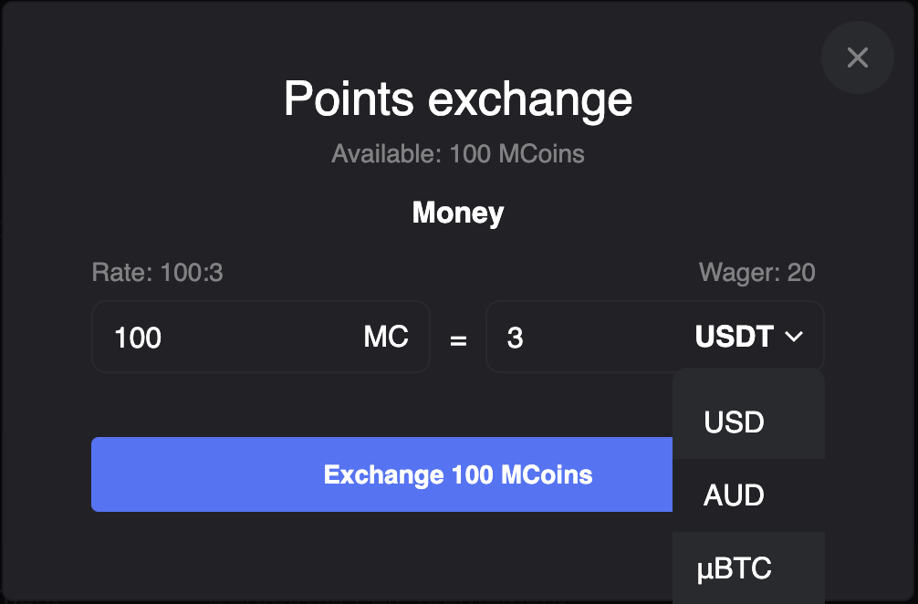Viewport: 918px width, 604px height.
Task: Select USD from the currency list
Action: point(734,422)
